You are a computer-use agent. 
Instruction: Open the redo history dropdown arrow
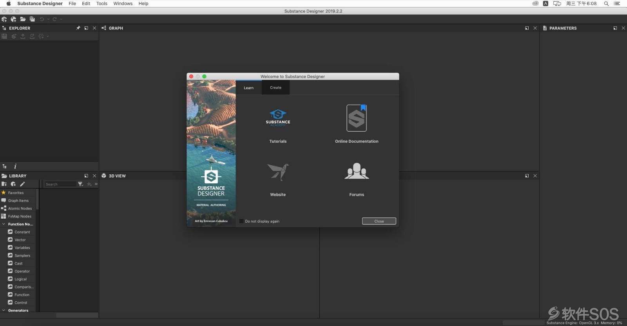[61, 19]
